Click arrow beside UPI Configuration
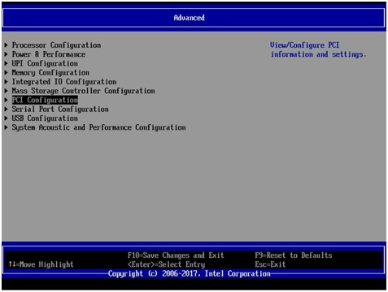The width and height of the screenshot is (388, 292). (x=6, y=63)
